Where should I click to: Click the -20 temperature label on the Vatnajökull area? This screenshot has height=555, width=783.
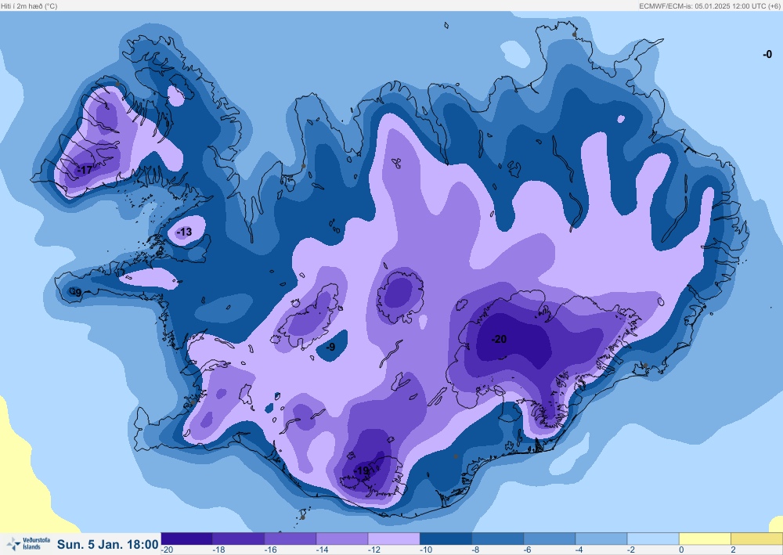point(499,340)
